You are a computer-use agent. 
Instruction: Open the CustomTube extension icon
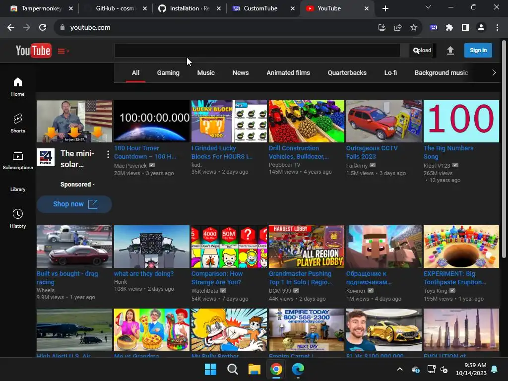point(434,28)
